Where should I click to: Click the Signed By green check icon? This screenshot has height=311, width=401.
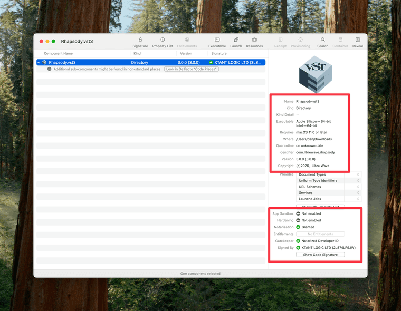[298, 248]
